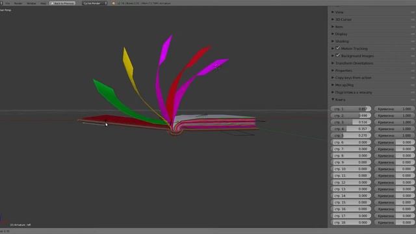Uncheck the Background Images checkbox
Image resolution: width=416 pixels, height=234 pixels.
pyautogui.click(x=338, y=56)
